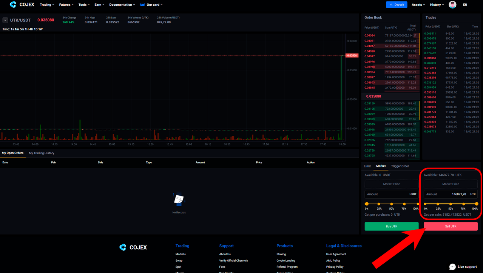This screenshot has height=273, width=483.
Task: Select the 1W chart timeframe
Action: [40, 29]
